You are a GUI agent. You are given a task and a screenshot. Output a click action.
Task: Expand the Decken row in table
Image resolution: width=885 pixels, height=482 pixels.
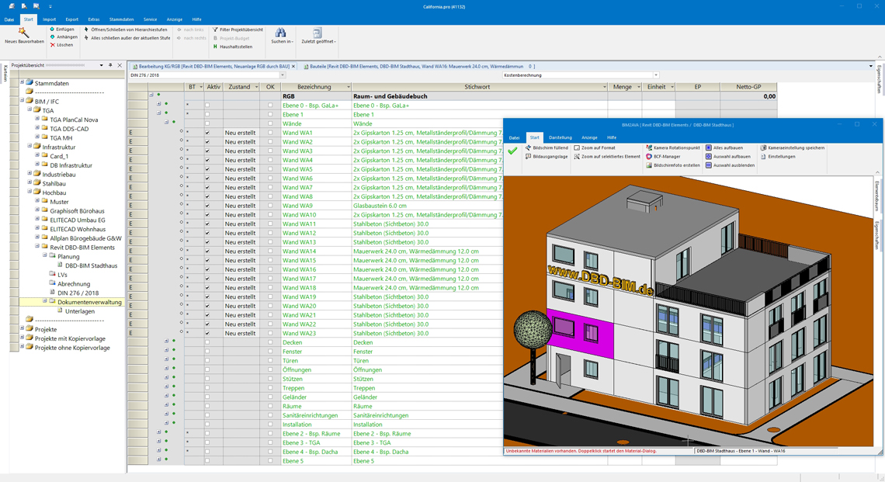pos(166,341)
